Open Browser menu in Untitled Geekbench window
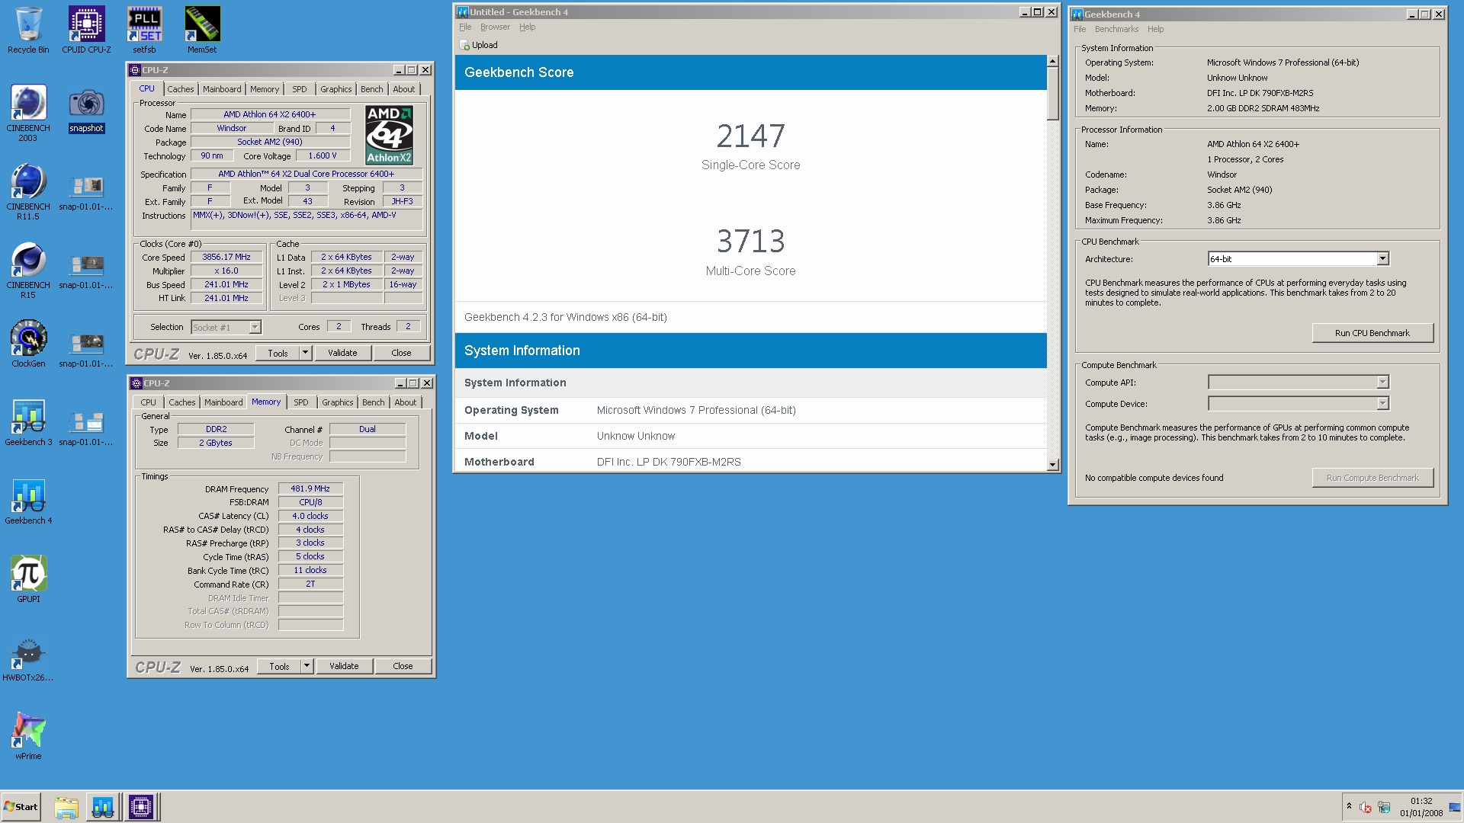Image resolution: width=1464 pixels, height=823 pixels. 495,27
